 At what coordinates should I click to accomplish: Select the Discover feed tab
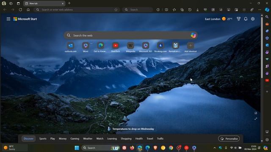click(28, 138)
